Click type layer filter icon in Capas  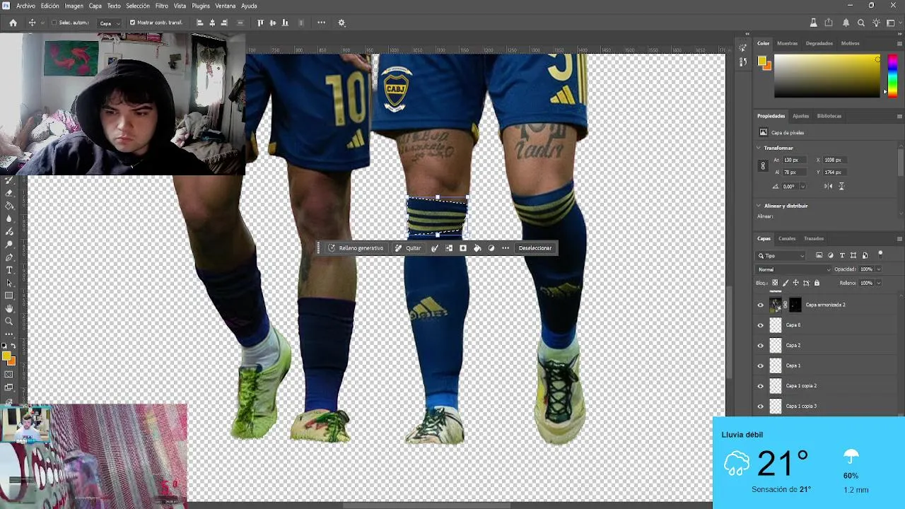tap(842, 255)
